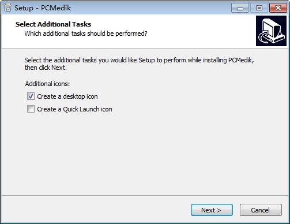The image size is (290, 224).
Task: Click the installer computer graphic in header
Action: pyautogui.click(x=271, y=31)
